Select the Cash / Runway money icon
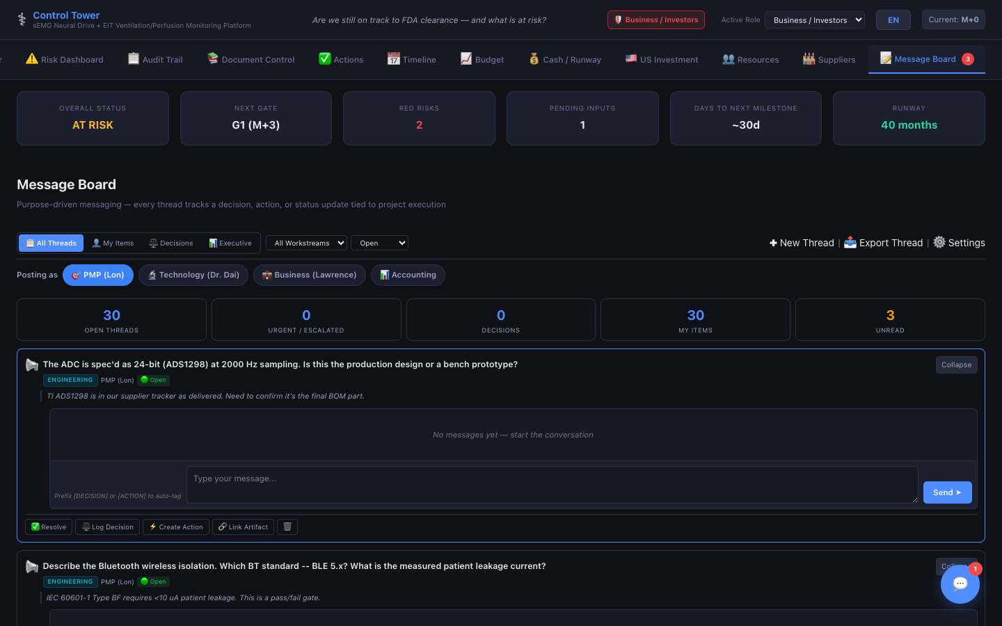Viewport: 1002px width, 626px height. point(534,58)
